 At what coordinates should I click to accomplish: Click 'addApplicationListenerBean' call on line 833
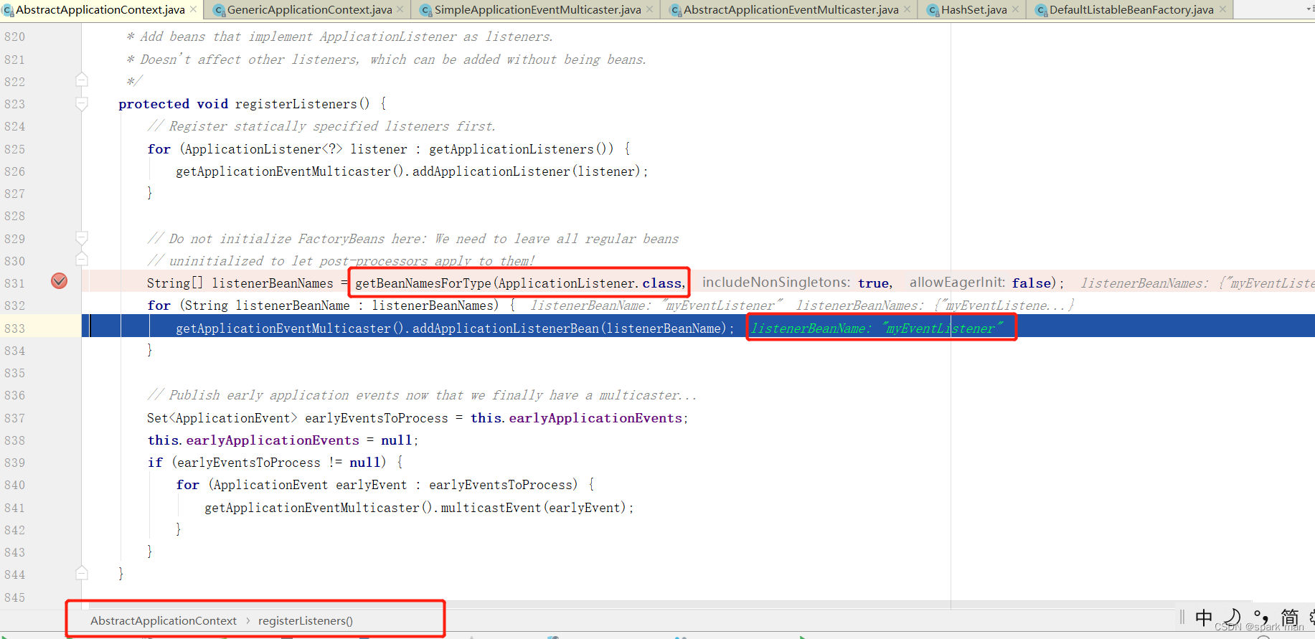click(506, 328)
